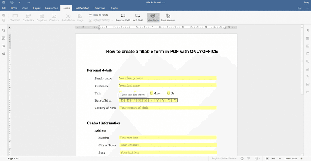Open paragraph settings in the right sidebar

(x=308, y=31)
